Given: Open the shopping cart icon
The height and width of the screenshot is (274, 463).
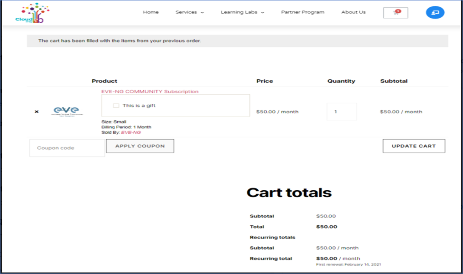Looking at the screenshot, I should click(395, 13).
